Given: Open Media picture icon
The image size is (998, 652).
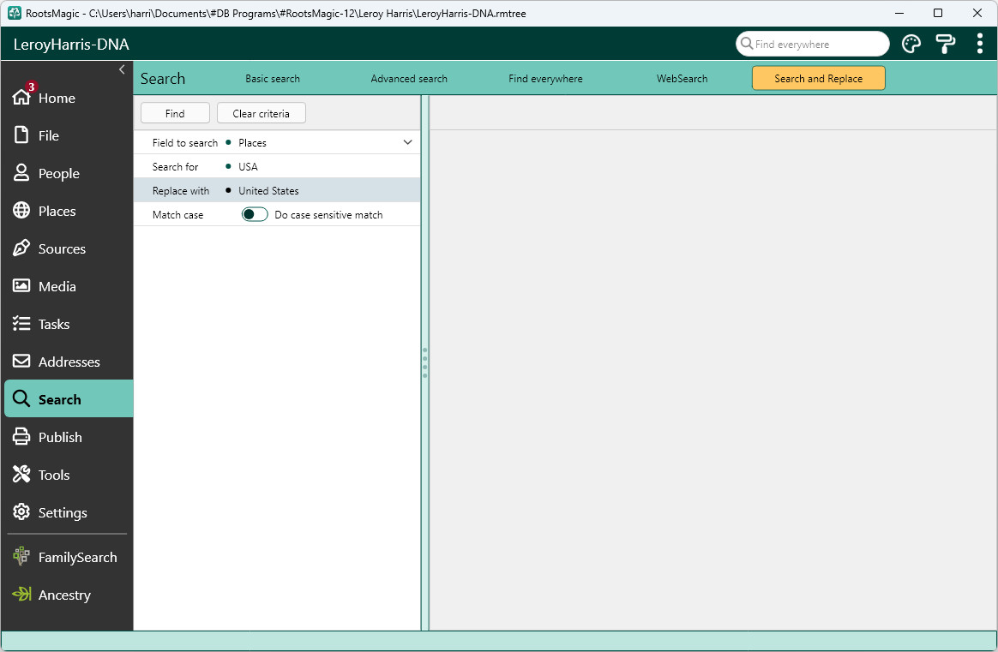Looking at the screenshot, I should click(x=21, y=285).
